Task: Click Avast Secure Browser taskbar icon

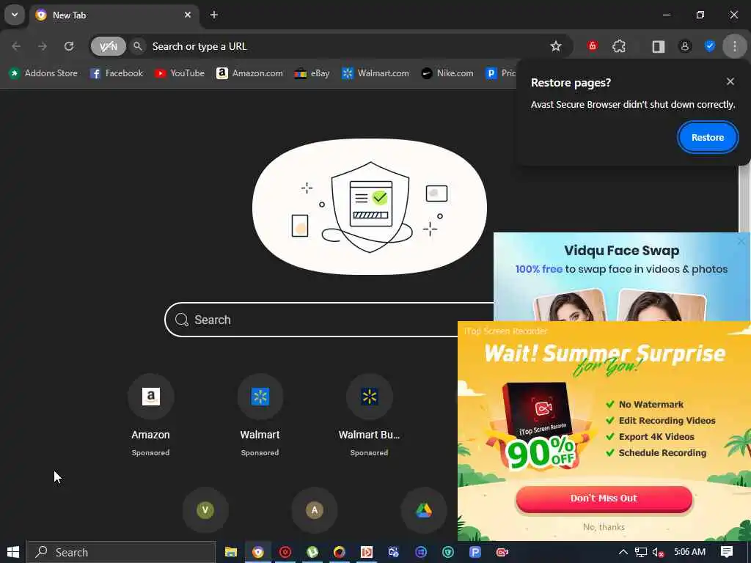Action: 258,552
